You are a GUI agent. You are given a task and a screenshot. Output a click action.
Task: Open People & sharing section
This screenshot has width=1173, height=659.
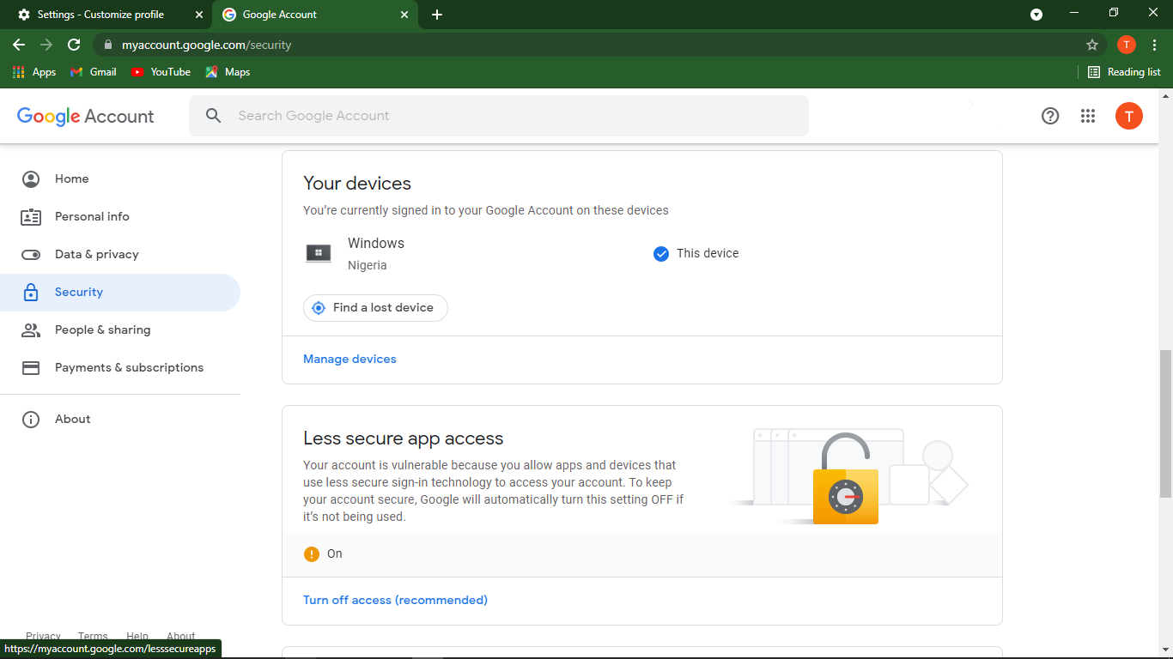click(120, 330)
